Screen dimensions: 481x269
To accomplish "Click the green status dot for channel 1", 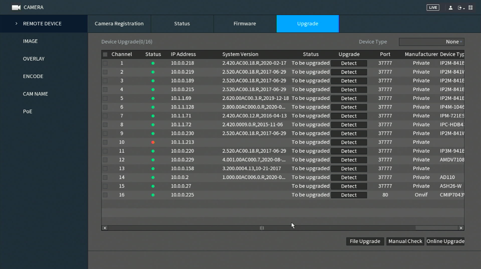I will point(153,63).
